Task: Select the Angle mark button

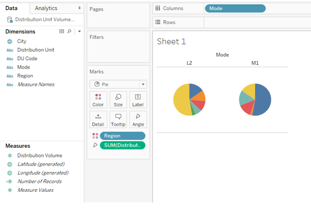Action: 138,120
